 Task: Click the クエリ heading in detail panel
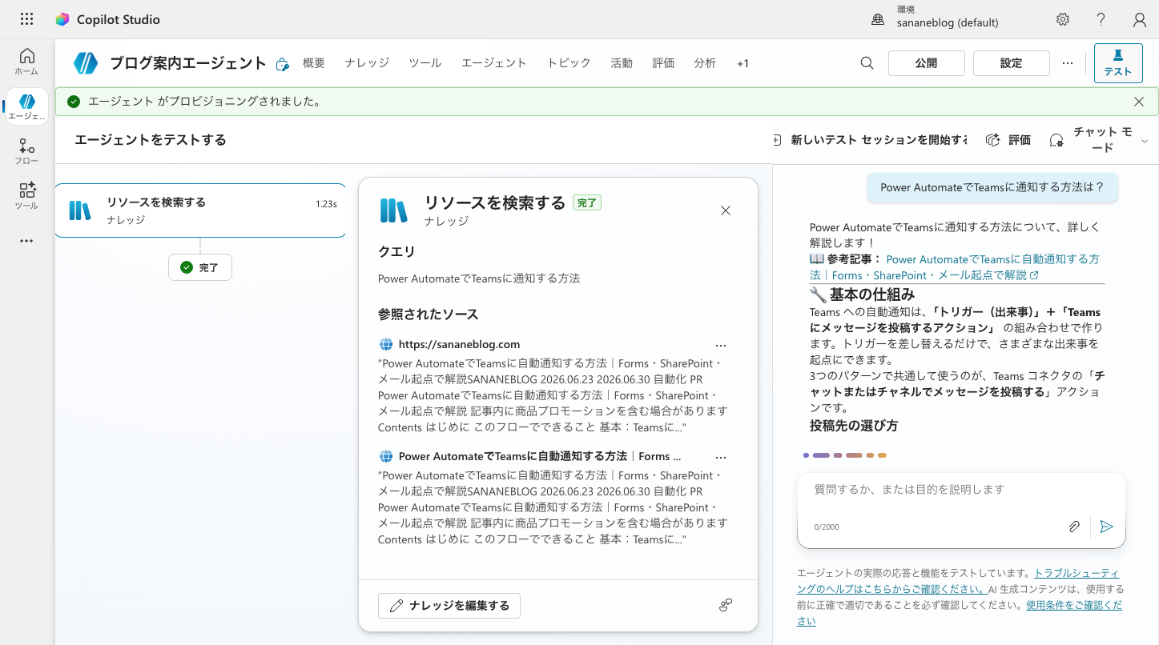(397, 252)
